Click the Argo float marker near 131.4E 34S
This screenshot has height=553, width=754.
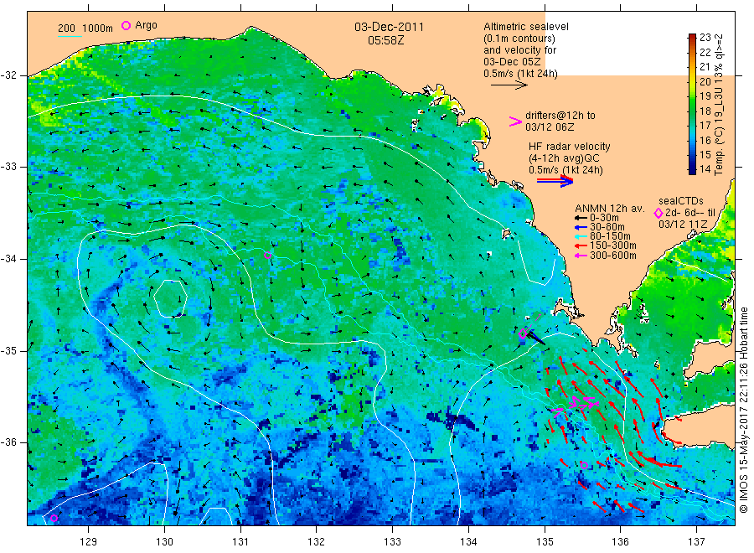point(268,256)
